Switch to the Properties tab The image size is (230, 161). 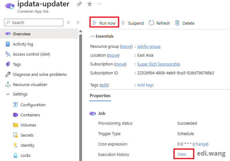[100, 96]
